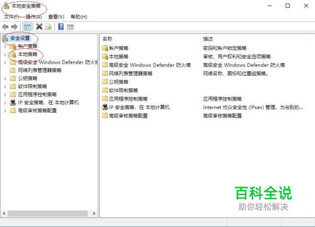Click the IP 安全策略 icon in list
Screen dimensions: 315x227
(x=105, y=107)
